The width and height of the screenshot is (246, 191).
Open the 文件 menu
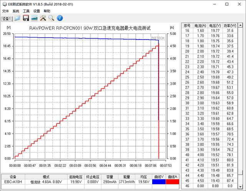[x=5, y=11]
